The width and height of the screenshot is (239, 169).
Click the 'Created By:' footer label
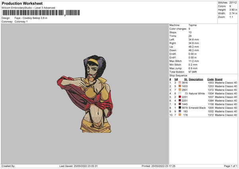click(x=8, y=166)
